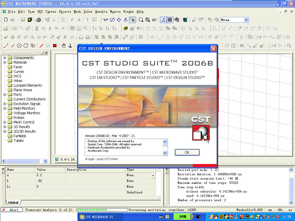Click the Transient Analysis progress bar
Viewport: 295px width, 221px height.
(x=102, y=210)
